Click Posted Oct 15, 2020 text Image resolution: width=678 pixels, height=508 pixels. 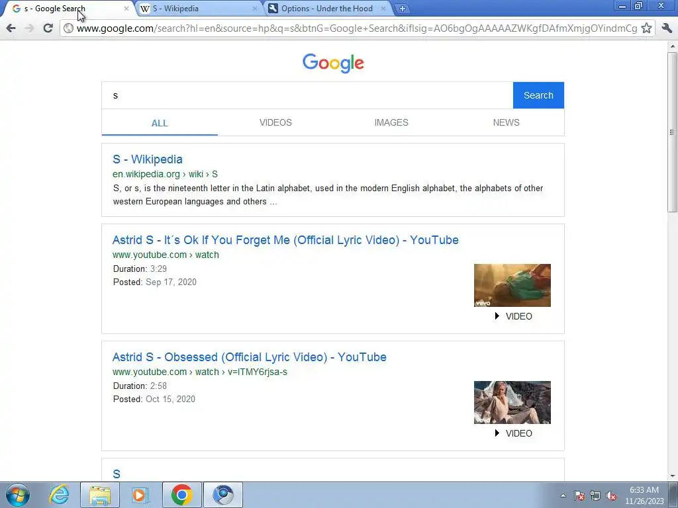pyautogui.click(x=154, y=399)
